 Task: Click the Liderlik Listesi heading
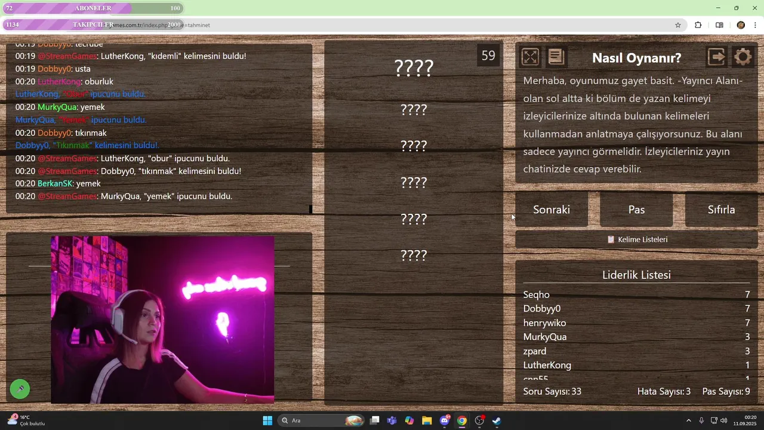[636, 275]
